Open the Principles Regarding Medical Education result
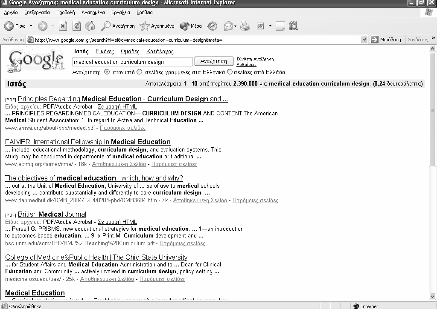The image size is (437, 309). click(x=123, y=99)
